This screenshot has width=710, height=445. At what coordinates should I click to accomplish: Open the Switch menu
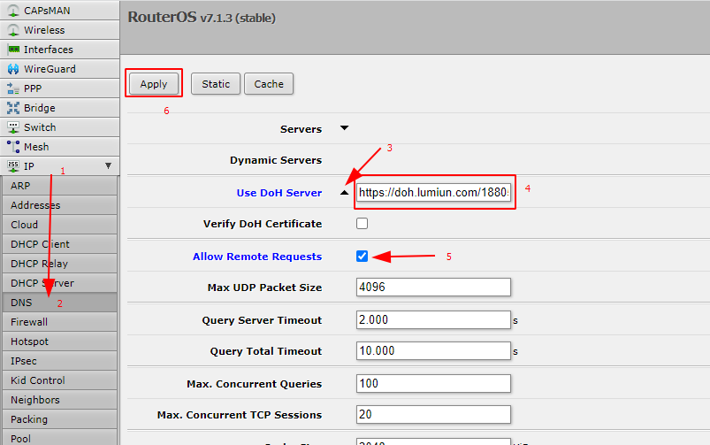pyautogui.click(x=60, y=127)
